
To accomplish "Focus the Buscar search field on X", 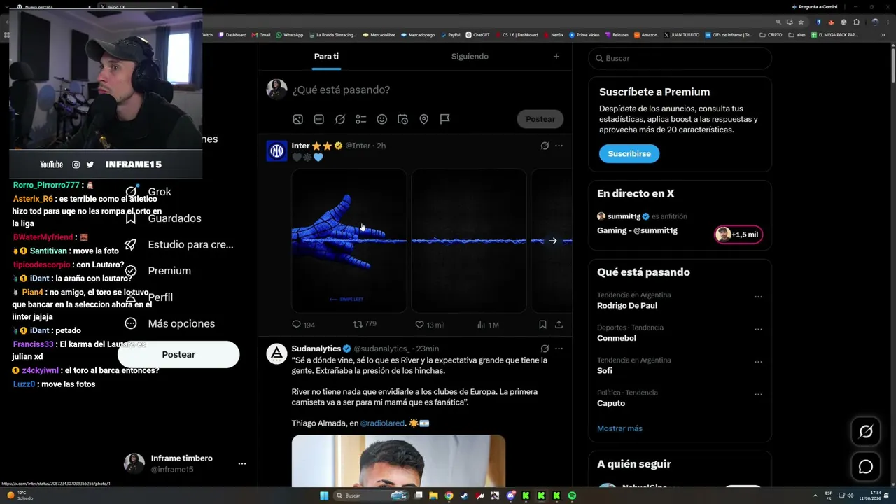I will click(680, 58).
